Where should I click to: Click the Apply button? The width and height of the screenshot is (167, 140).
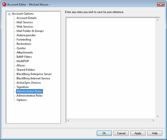tap(138, 133)
